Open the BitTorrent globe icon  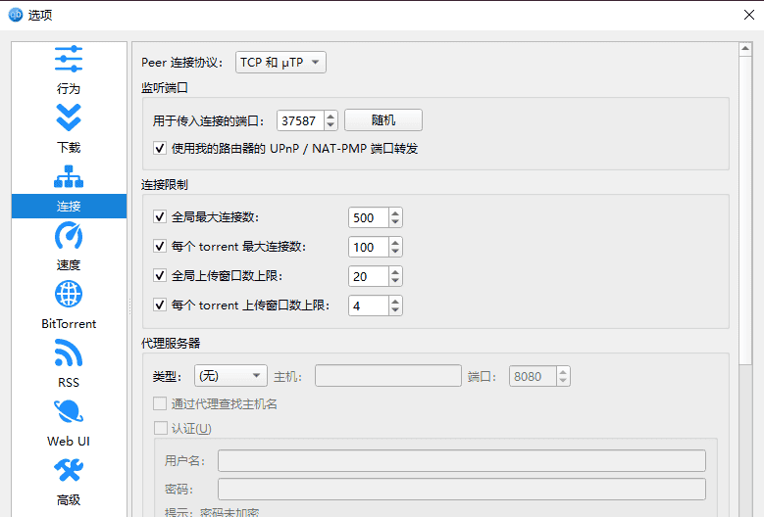coord(69,295)
